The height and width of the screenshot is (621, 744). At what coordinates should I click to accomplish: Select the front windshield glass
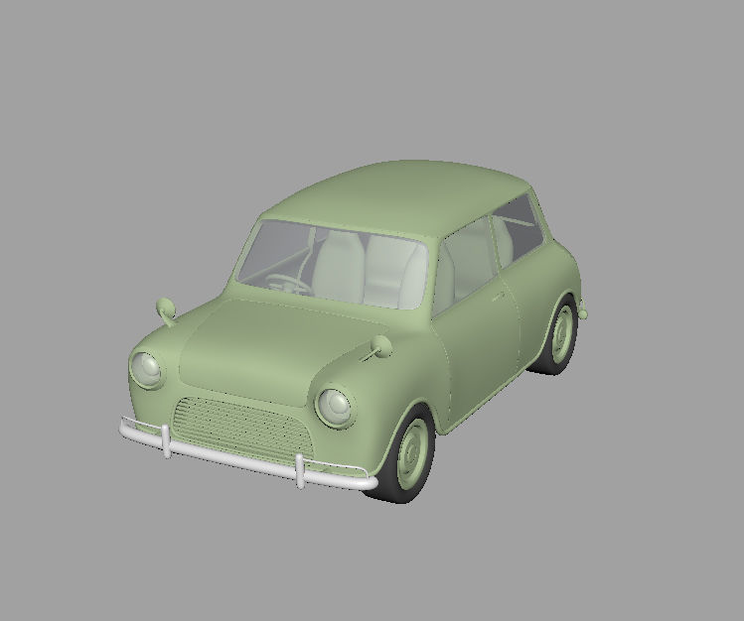point(332,264)
